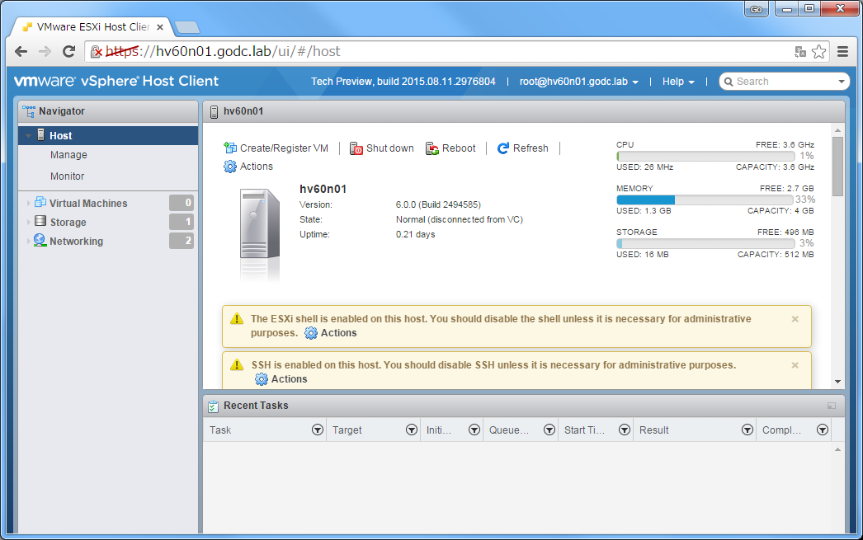Open the Queued column filter
This screenshot has width=863, height=540.
tap(549, 430)
